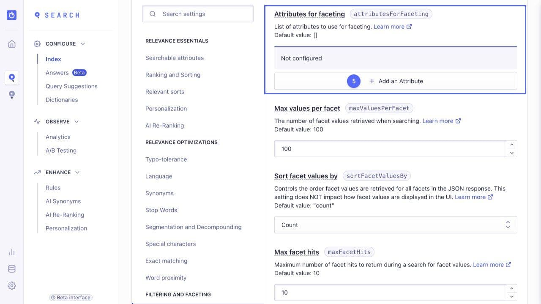
Task: Open Query Suggestions in the sidebar
Action: 71,86
